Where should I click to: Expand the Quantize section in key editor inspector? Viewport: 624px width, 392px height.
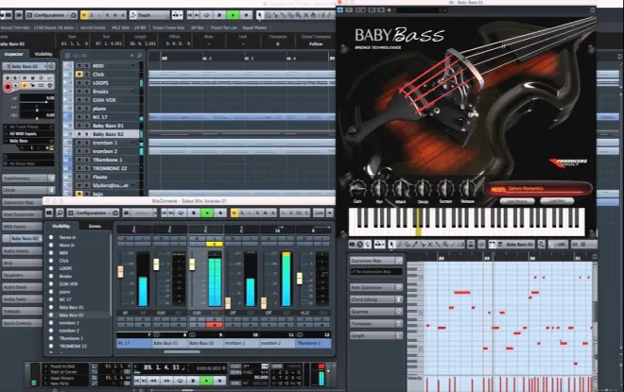click(x=376, y=312)
